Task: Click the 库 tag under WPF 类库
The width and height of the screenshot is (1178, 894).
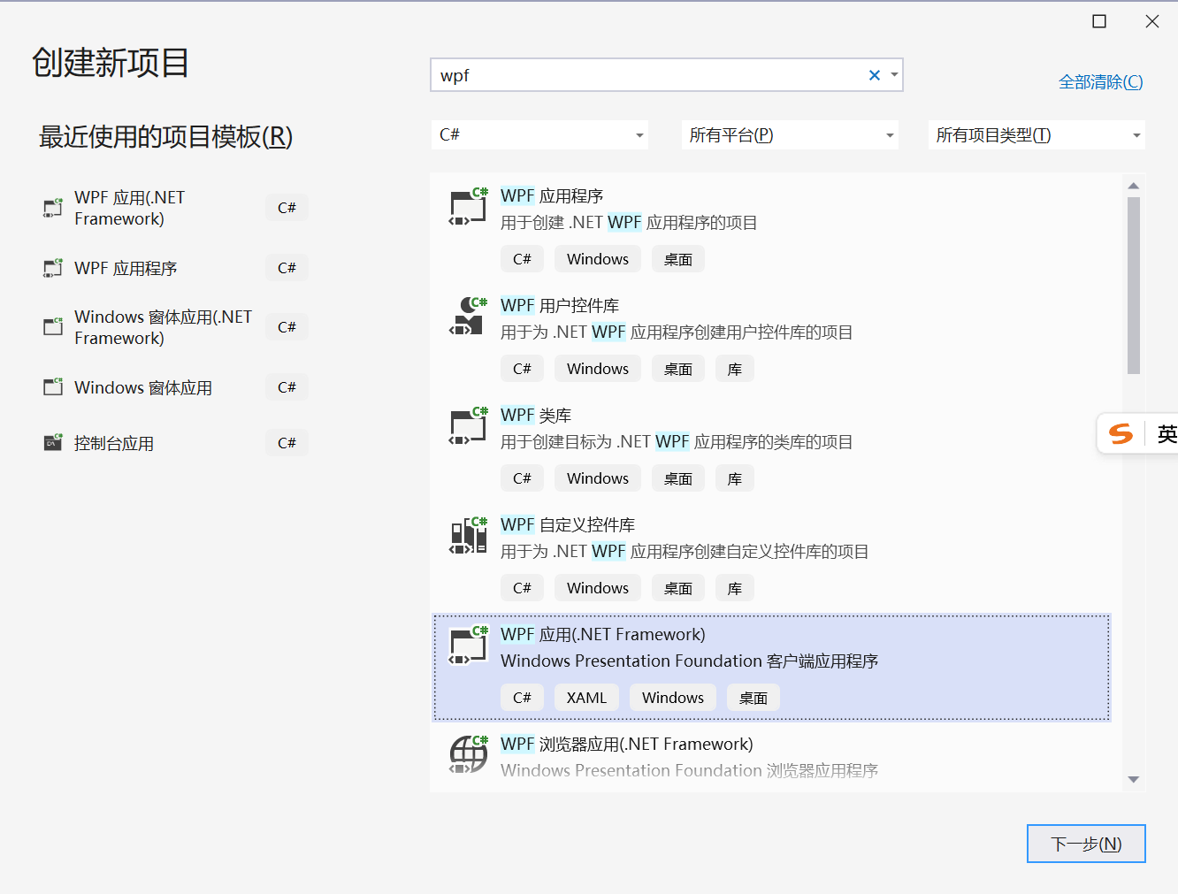Action: point(735,478)
